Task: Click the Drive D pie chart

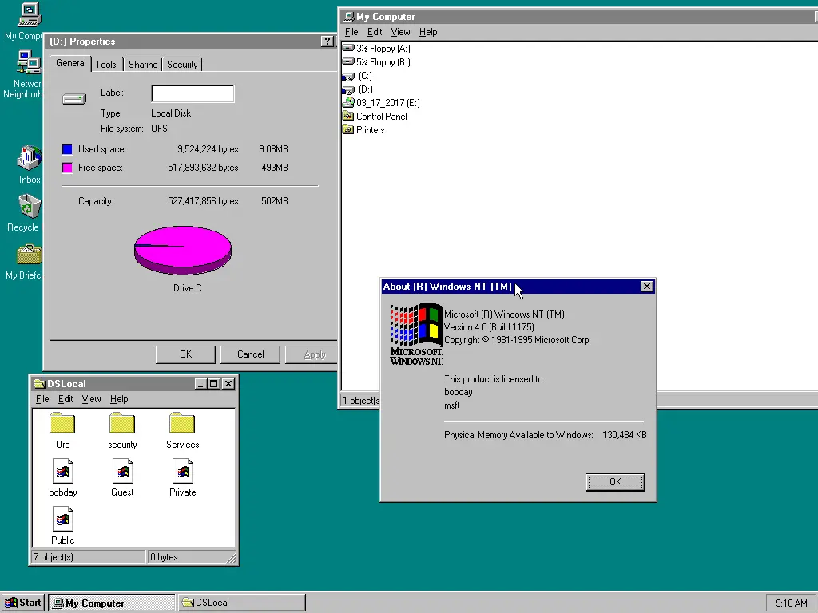Action: 183,250
